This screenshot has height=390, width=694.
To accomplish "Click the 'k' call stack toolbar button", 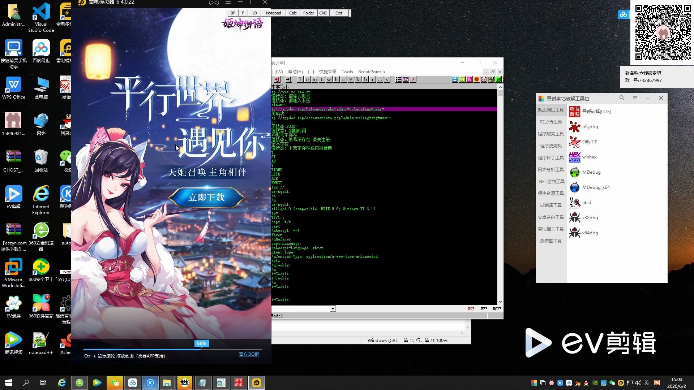I will pos(358,79).
